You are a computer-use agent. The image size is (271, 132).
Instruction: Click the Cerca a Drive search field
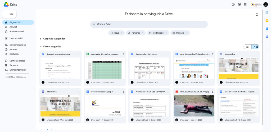149,24
